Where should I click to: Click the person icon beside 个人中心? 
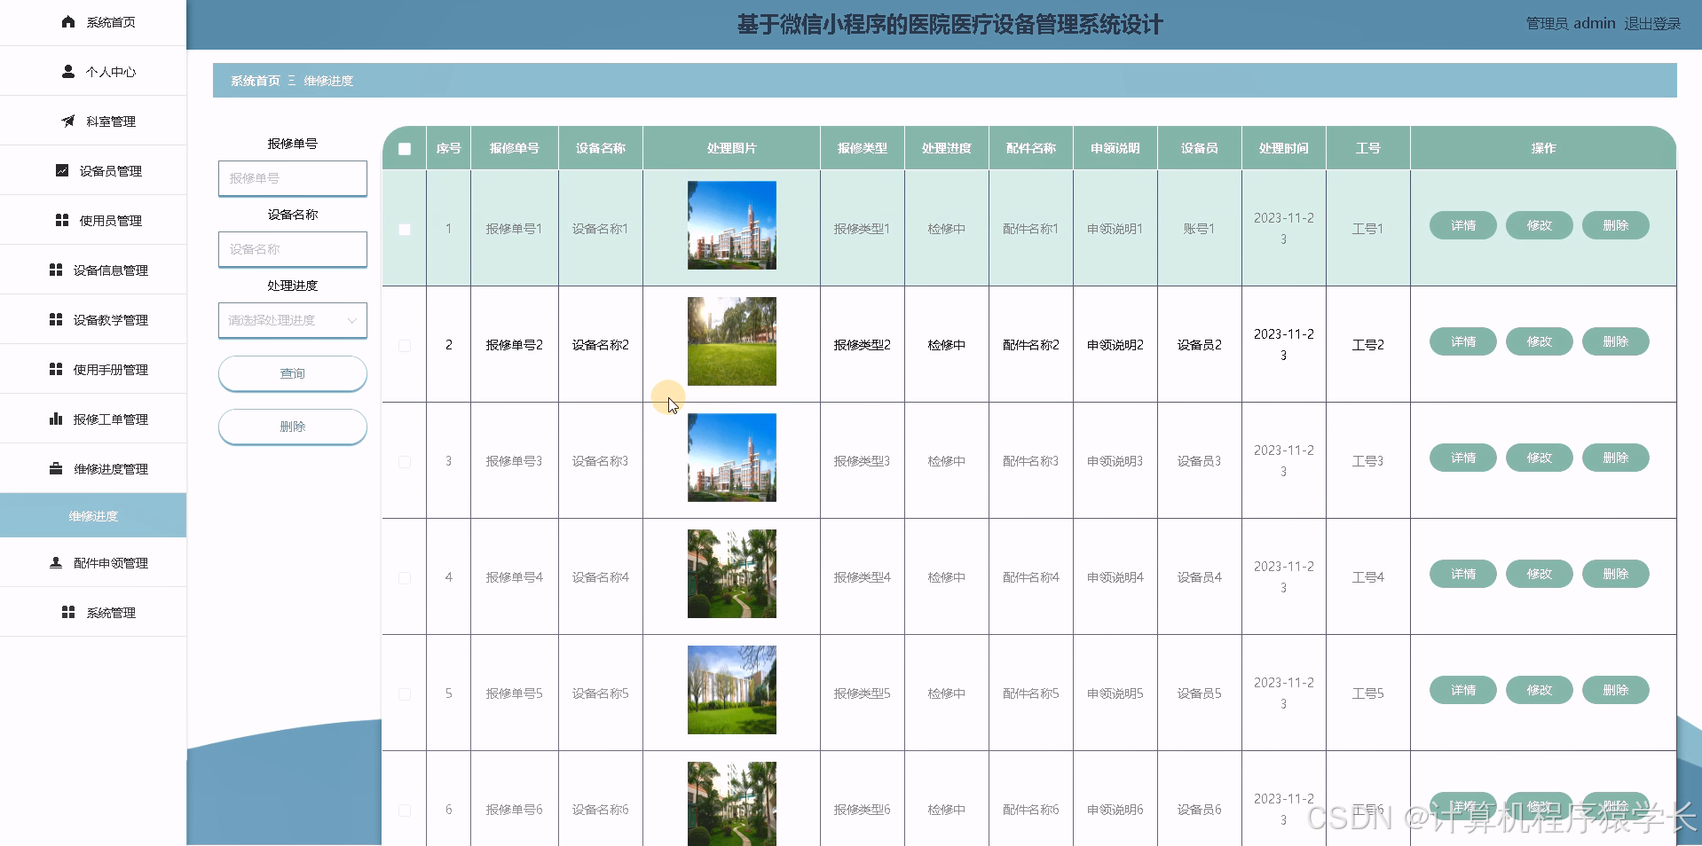point(68,72)
